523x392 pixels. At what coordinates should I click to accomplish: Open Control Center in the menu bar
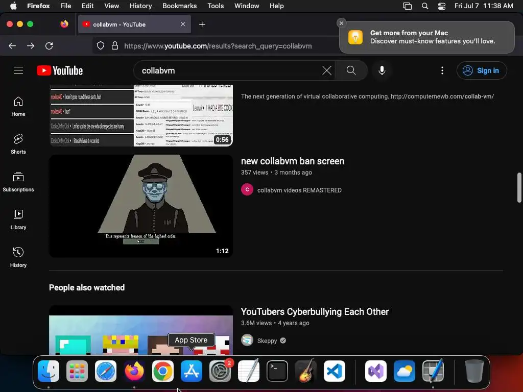pyautogui.click(x=442, y=6)
